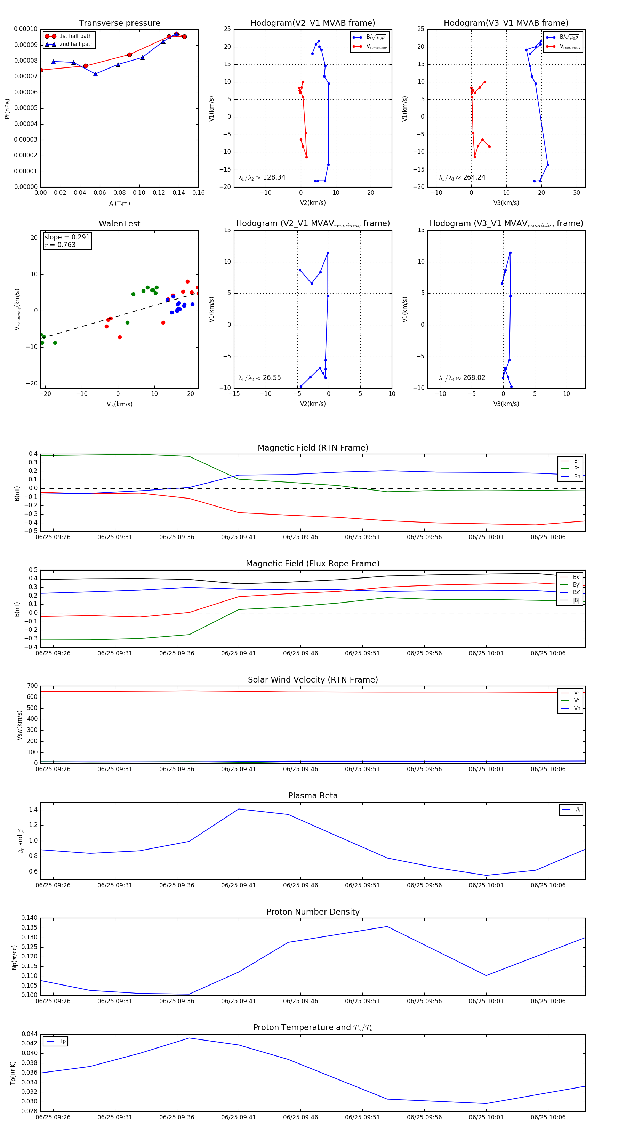Screen dimensions: 626x1148
Task: Click the '268.02' eigenvalue ratio annotation
Action: [x=462, y=378]
